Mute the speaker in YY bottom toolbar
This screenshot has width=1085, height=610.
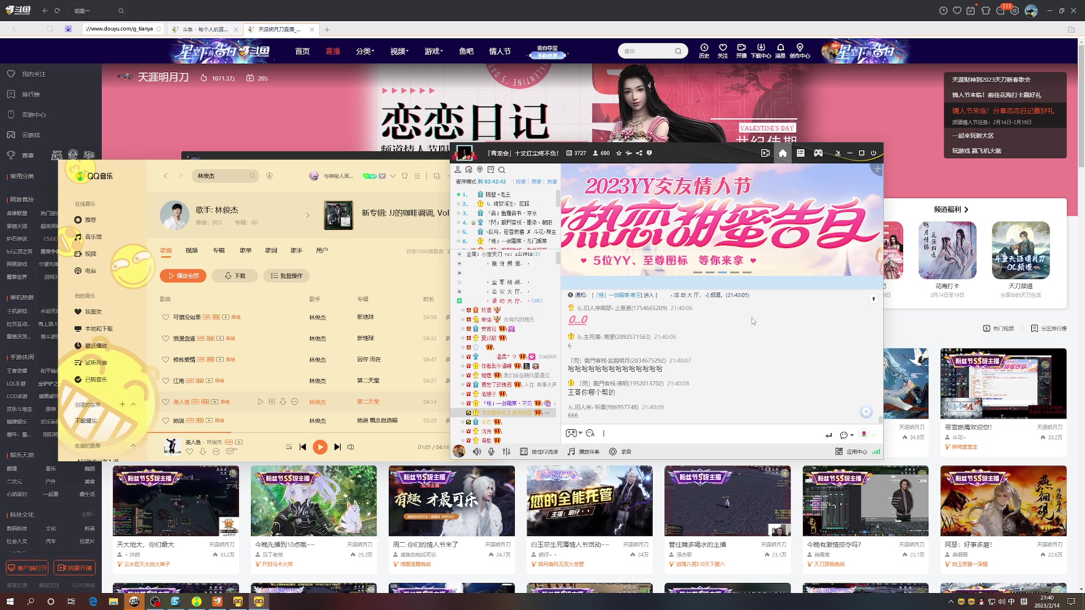tap(478, 451)
